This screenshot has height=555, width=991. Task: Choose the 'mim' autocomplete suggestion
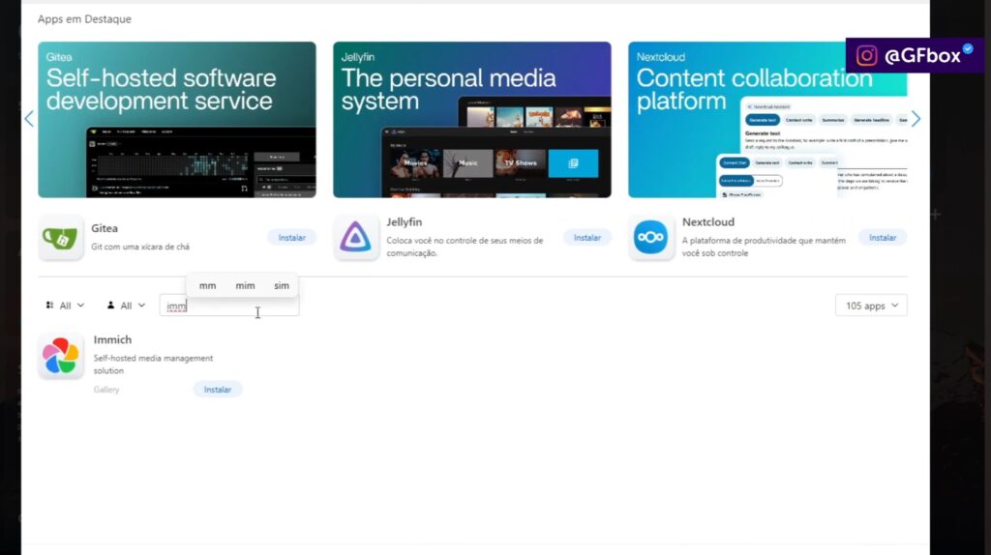pyautogui.click(x=245, y=286)
